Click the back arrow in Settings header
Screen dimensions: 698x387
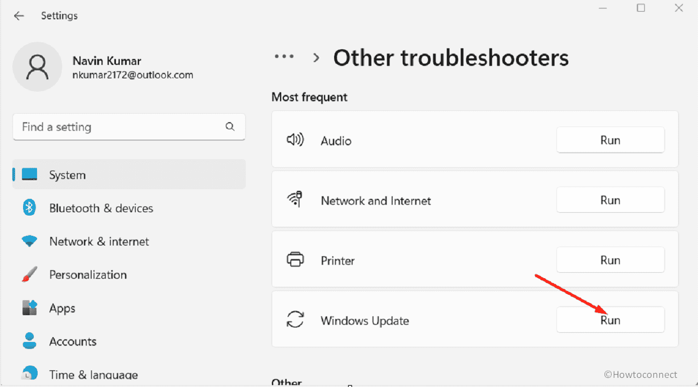point(19,16)
